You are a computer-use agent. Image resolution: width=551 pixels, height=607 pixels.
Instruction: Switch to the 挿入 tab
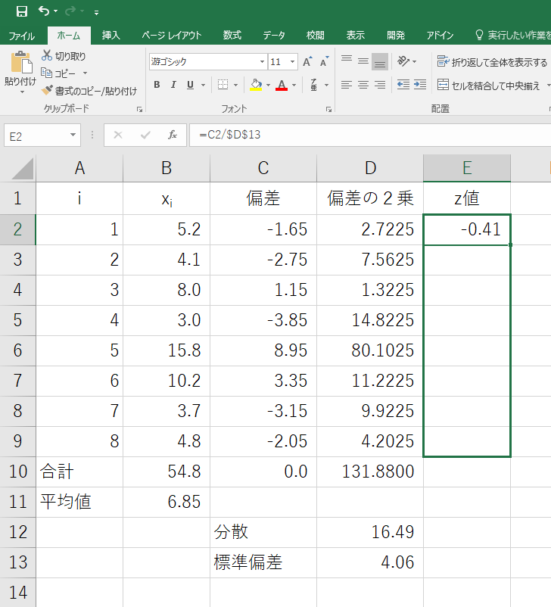pos(111,36)
